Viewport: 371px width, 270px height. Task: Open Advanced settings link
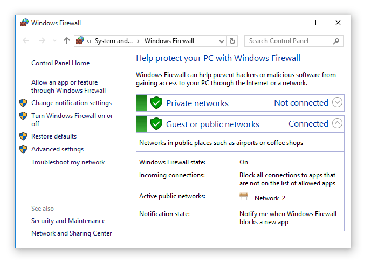click(x=57, y=149)
